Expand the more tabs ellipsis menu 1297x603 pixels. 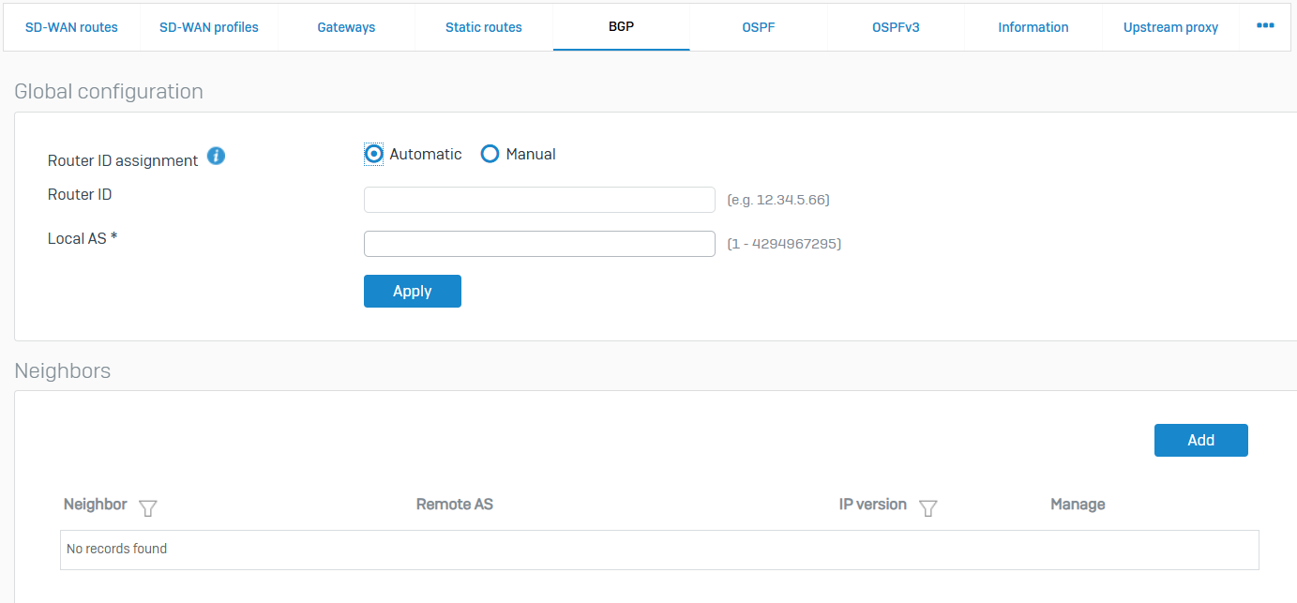pos(1265,26)
